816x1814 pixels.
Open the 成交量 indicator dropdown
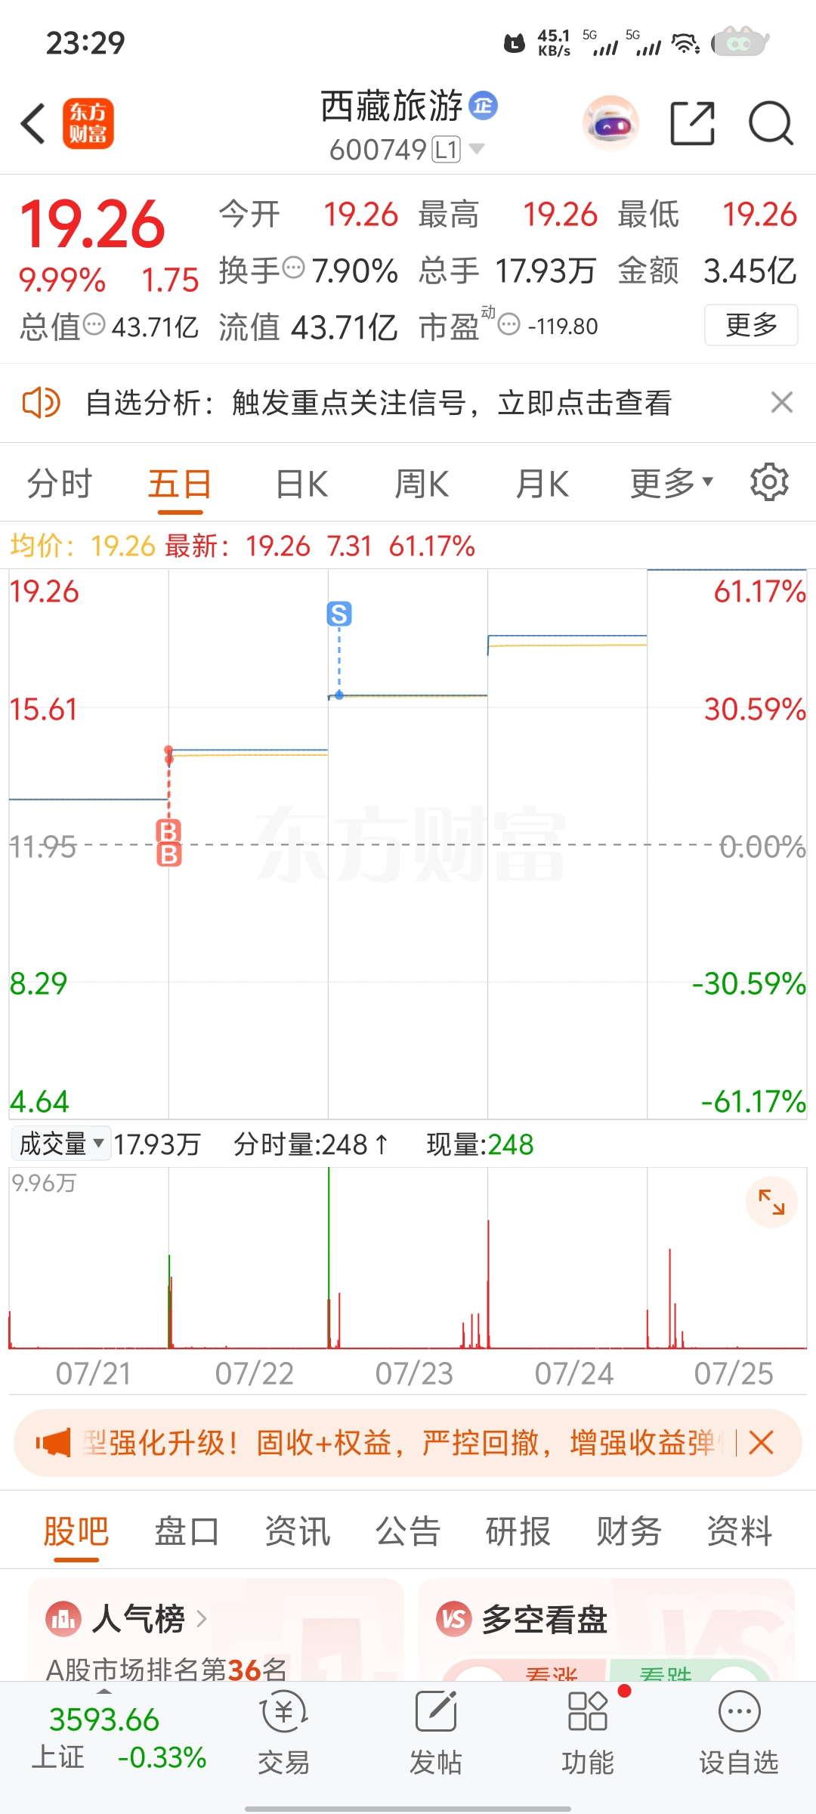[x=61, y=1144]
